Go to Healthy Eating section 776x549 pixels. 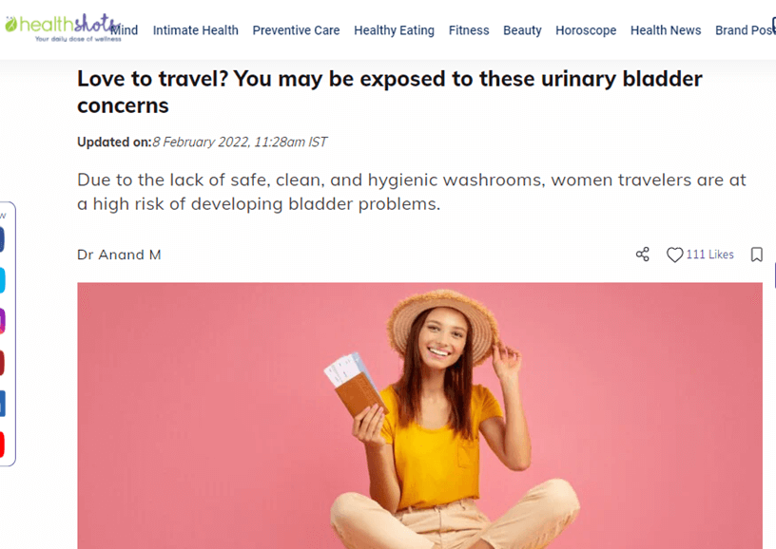click(394, 30)
